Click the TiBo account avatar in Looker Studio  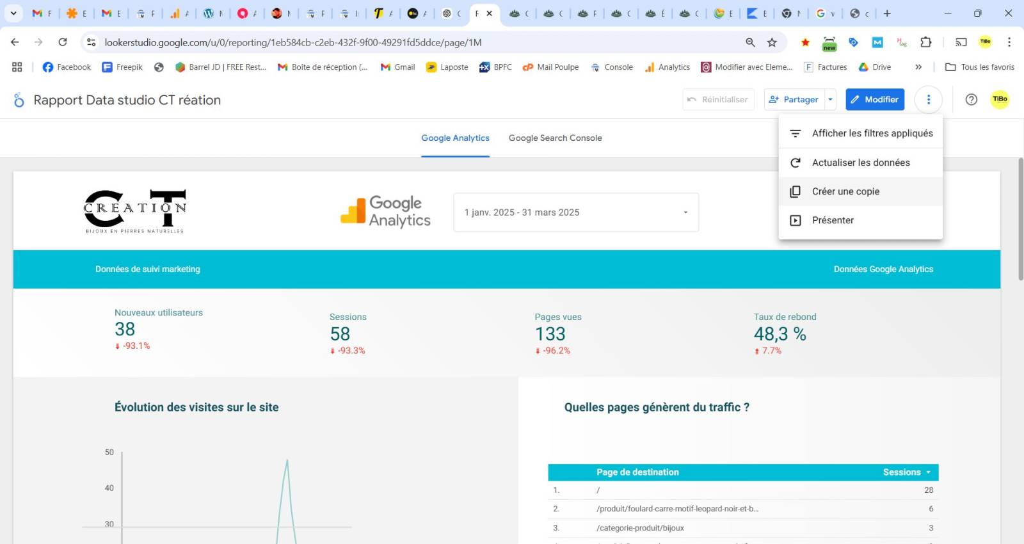(1000, 99)
